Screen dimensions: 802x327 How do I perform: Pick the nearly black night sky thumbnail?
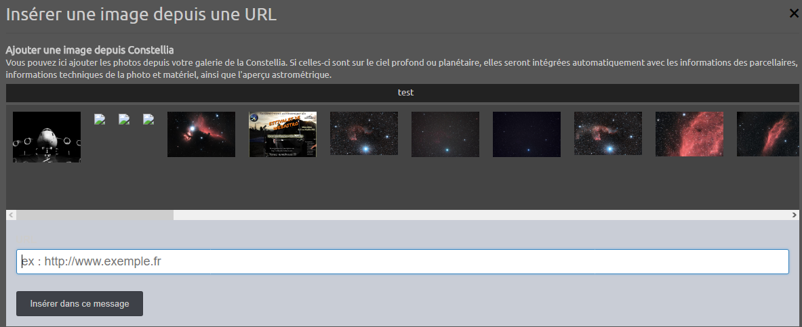click(526, 134)
